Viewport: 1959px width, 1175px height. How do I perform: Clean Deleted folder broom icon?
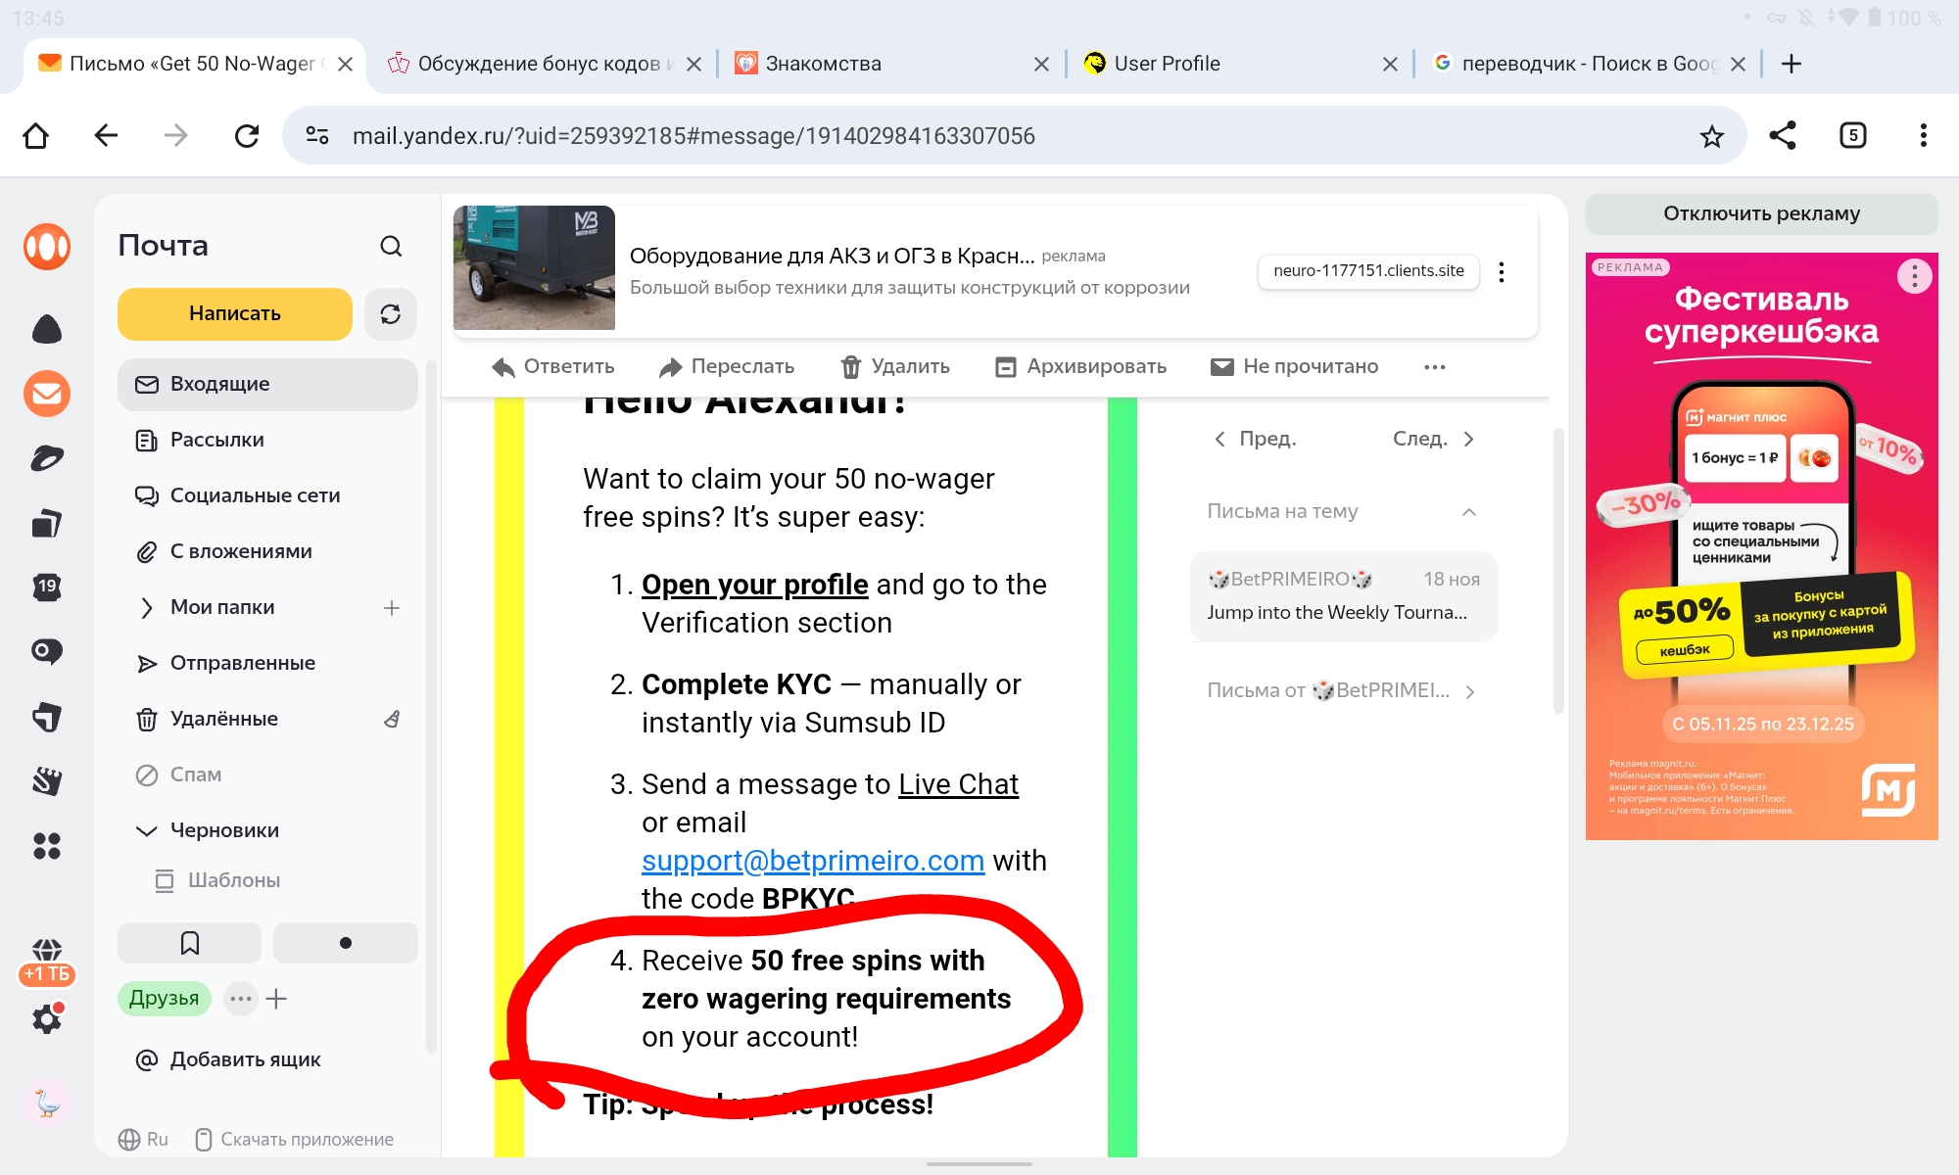tap(392, 719)
